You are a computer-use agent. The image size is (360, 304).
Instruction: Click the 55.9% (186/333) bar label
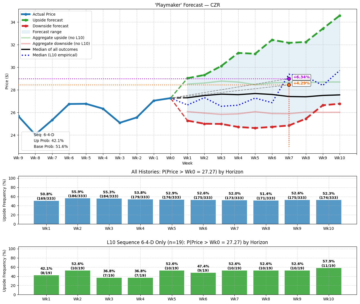(78, 194)
